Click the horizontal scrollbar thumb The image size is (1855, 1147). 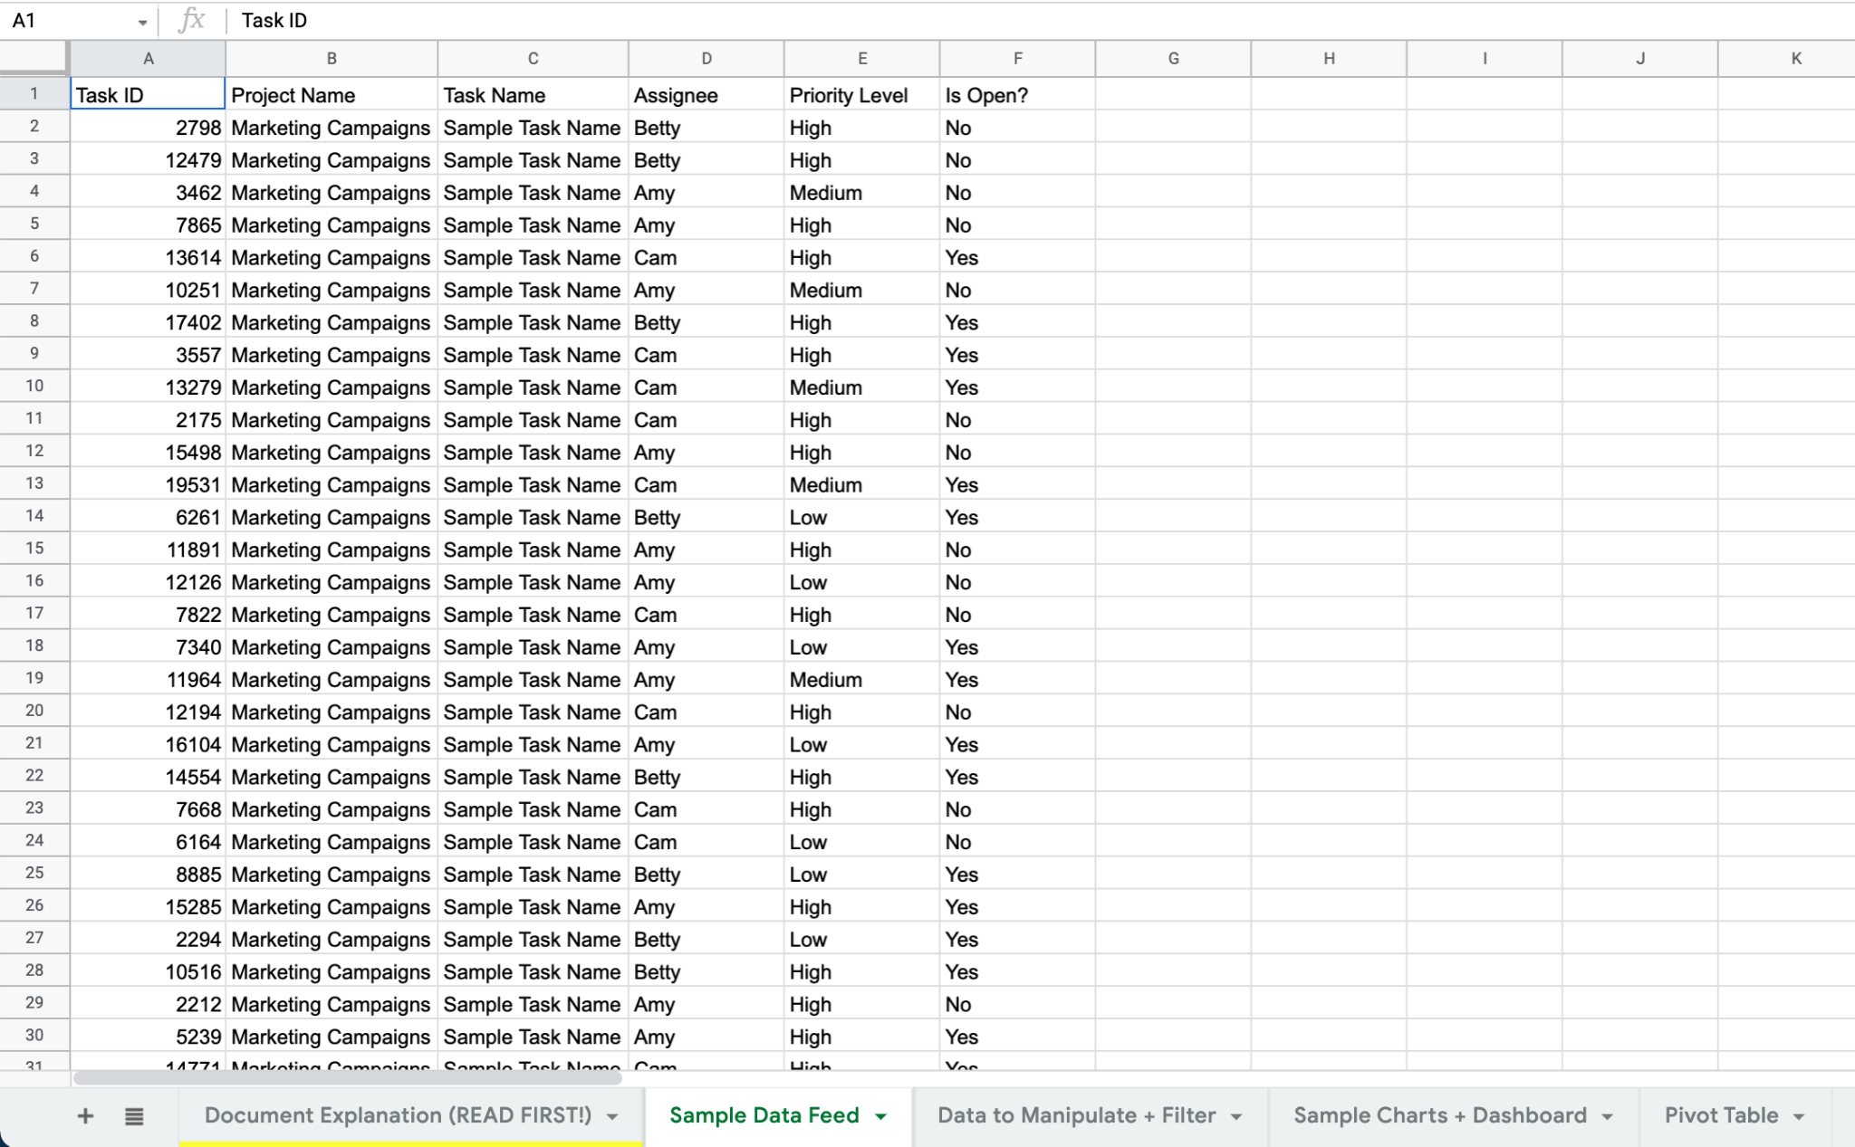pyautogui.click(x=348, y=1077)
